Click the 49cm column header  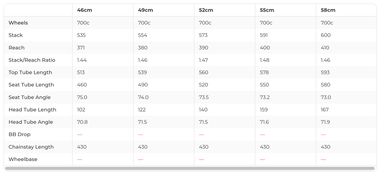[x=145, y=10]
